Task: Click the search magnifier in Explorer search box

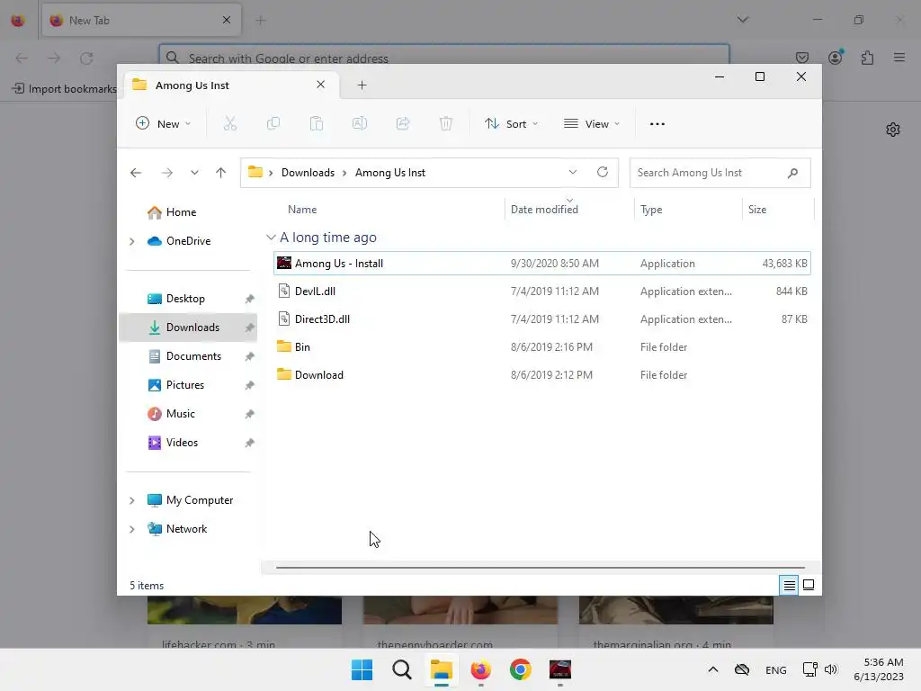Action: coord(793,173)
